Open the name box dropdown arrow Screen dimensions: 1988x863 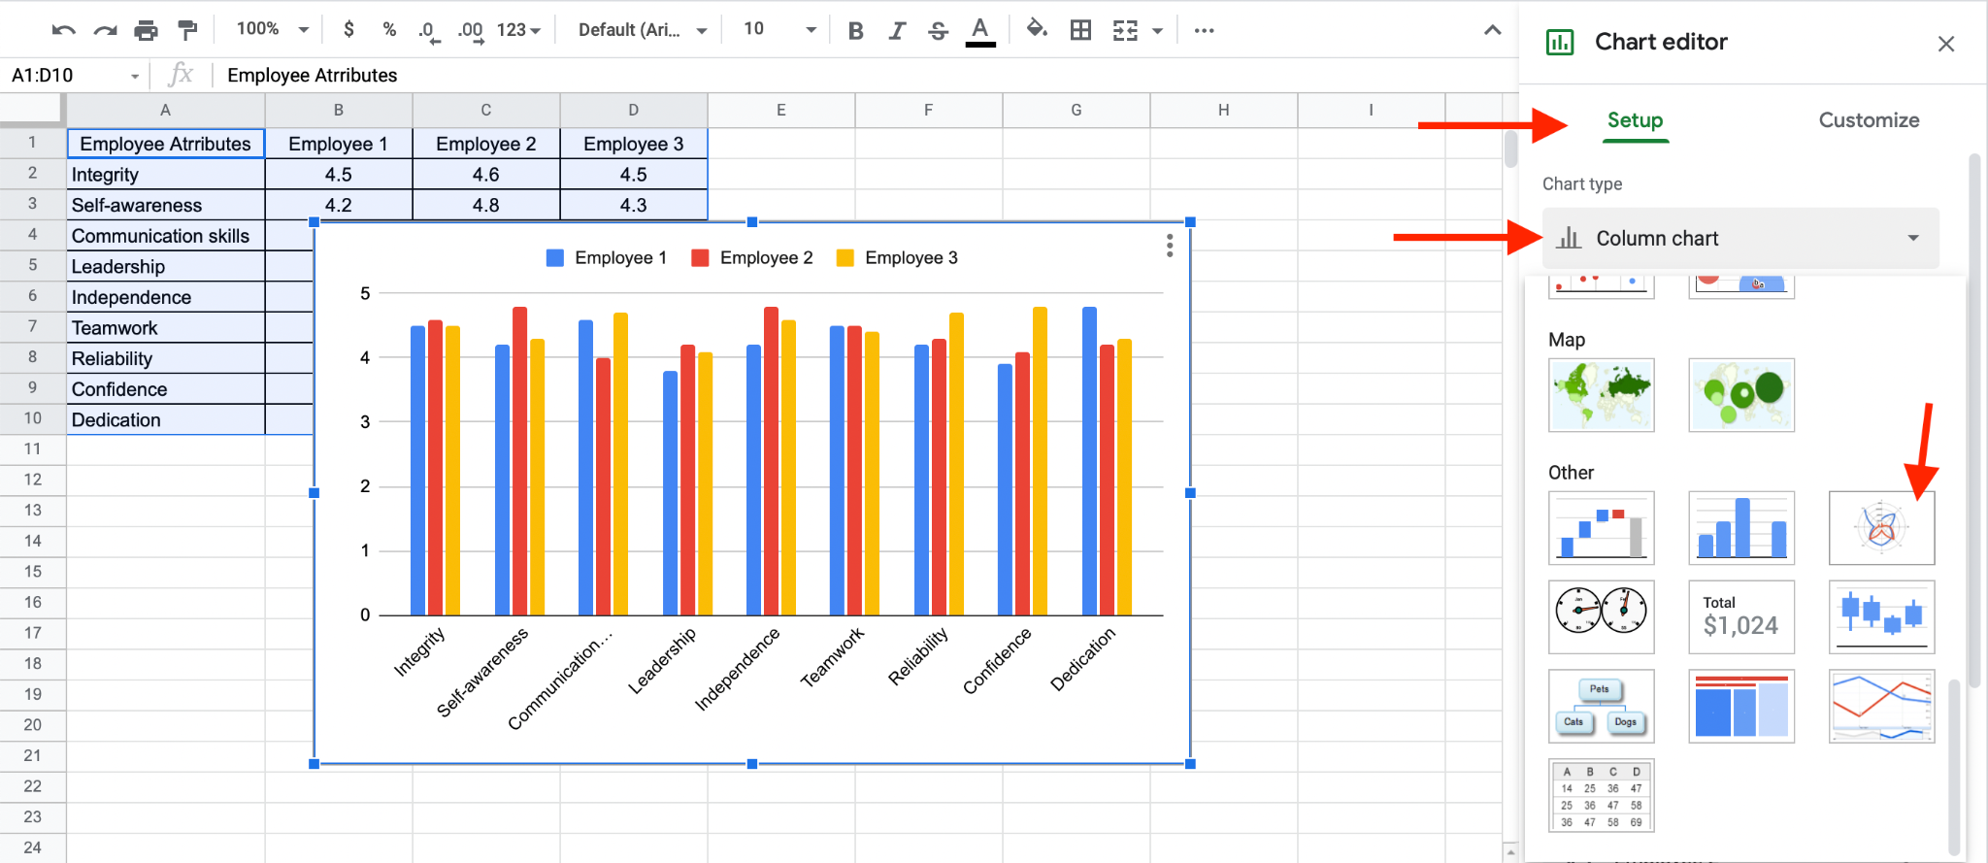(x=134, y=76)
